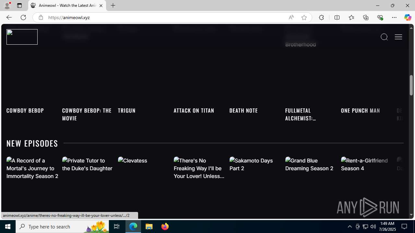415x233 pixels.
Task: Show hidden system tray icons
Action: (350, 227)
